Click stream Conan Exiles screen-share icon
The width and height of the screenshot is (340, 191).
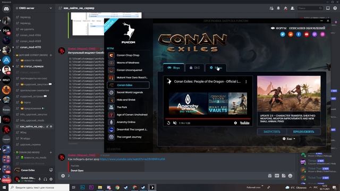pyautogui.click(x=51, y=170)
